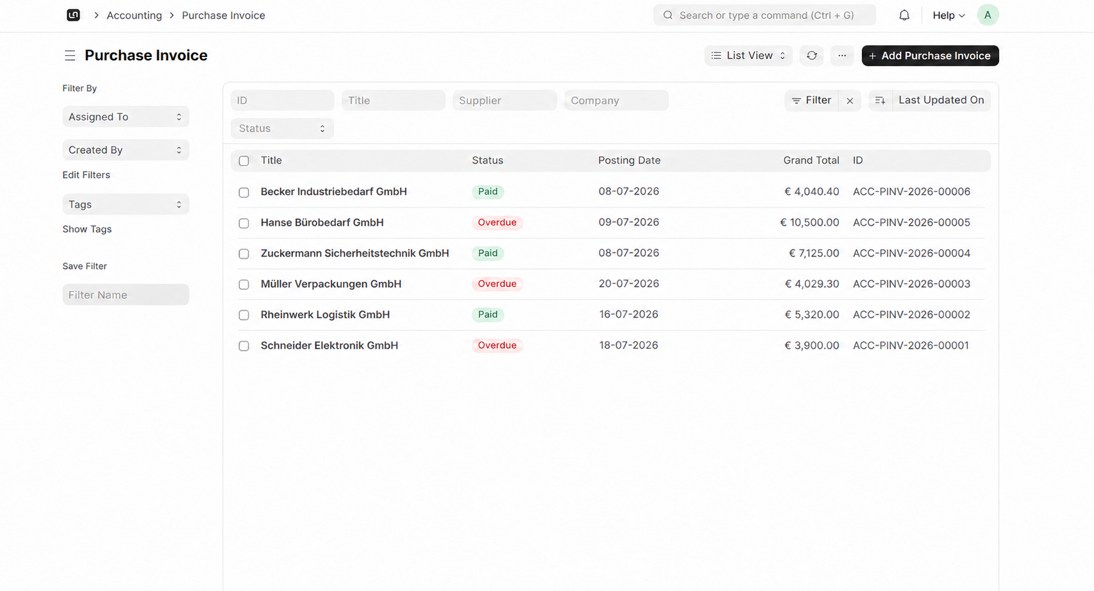1094x591 pixels.
Task: Open the Purchase Invoice breadcrumb
Action: tap(223, 15)
